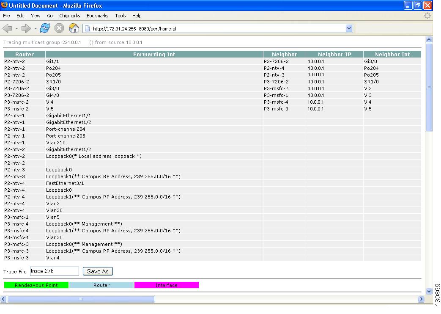This screenshot has height=314, width=441.
Task: Open the Help menu
Action: pyautogui.click(x=137, y=16)
